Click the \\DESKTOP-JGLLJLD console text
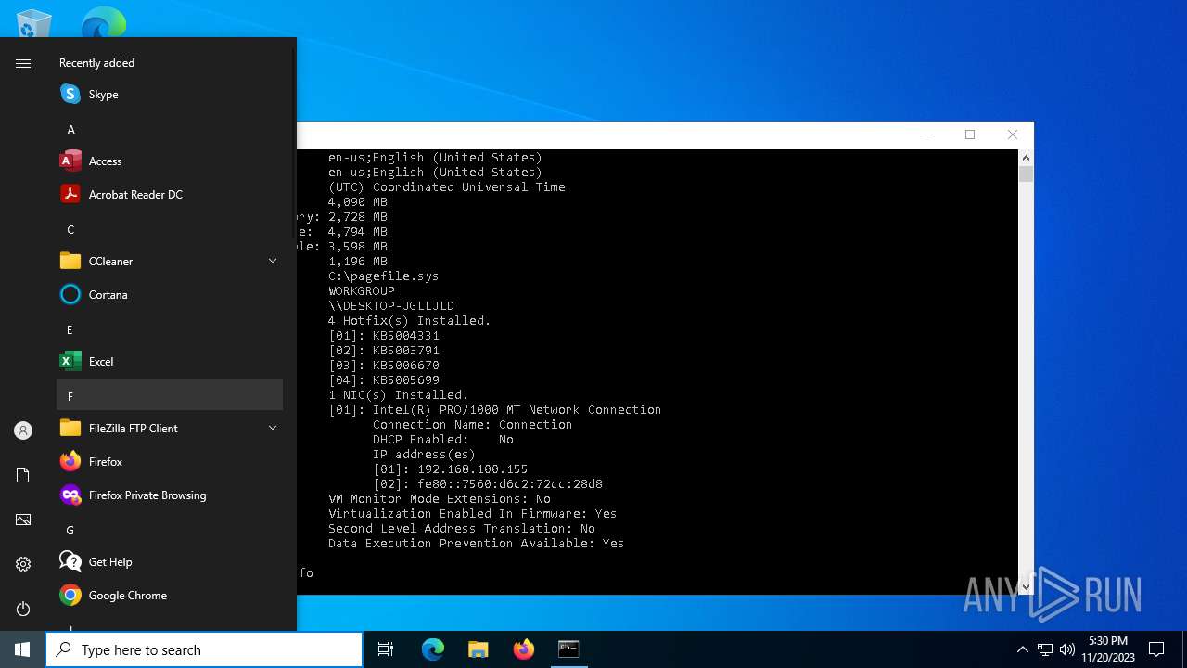Screen dimensions: 1187x668 click(391, 306)
